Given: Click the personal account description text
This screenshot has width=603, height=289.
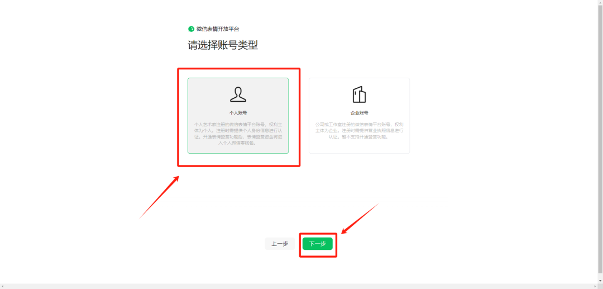Looking at the screenshot, I should pyautogui.click(x=238, y=134).
